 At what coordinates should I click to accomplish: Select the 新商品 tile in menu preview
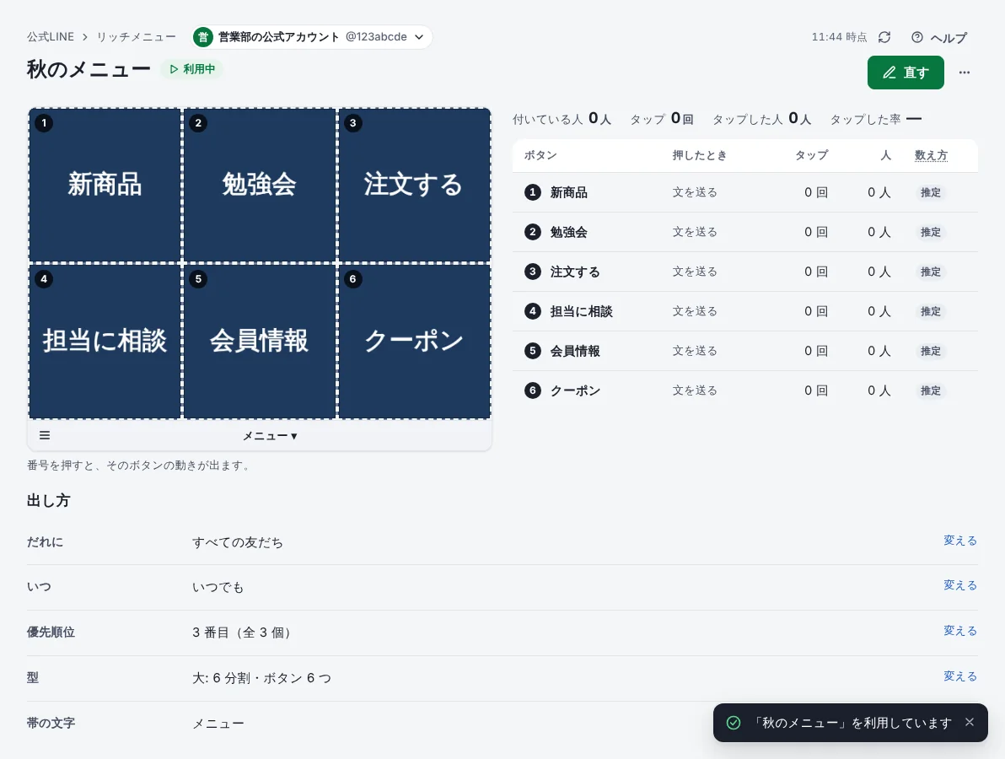[x=105, y=185]
